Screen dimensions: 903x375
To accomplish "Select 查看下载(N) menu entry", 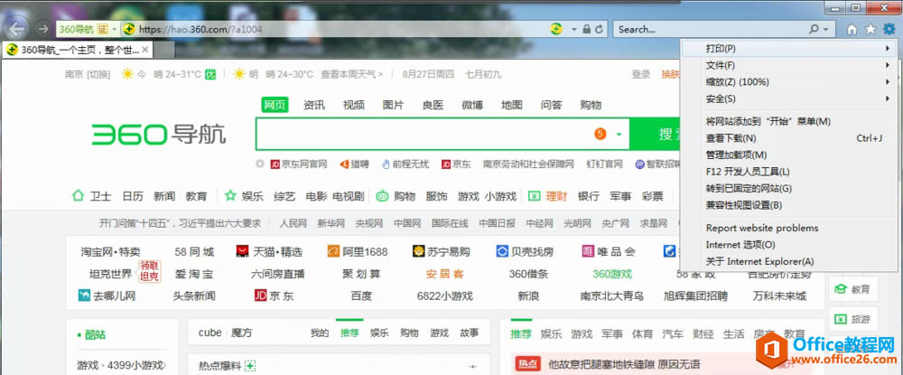I will (x=788, y=138).
